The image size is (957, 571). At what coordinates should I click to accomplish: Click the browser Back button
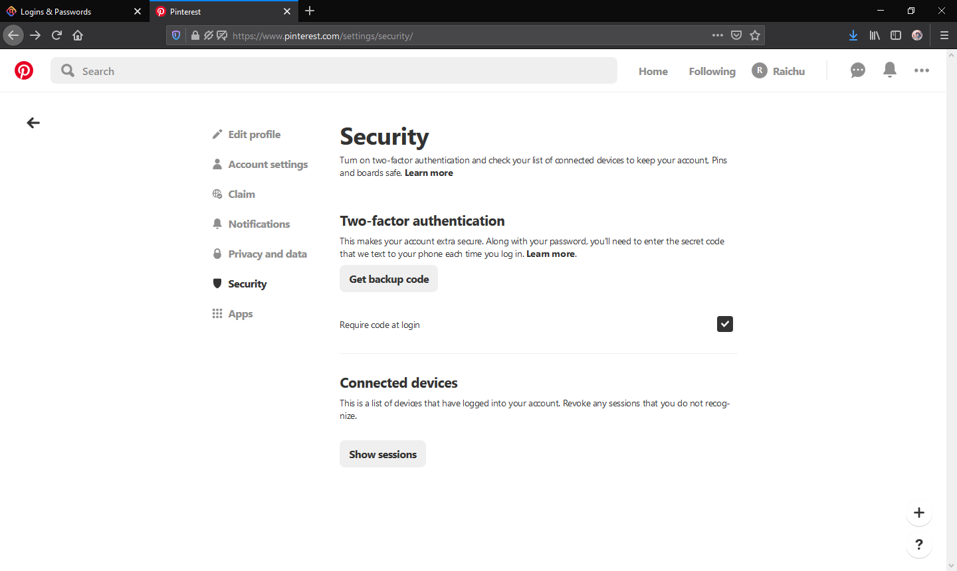point(13,35)
